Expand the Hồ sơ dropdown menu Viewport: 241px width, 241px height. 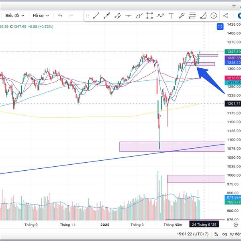[41, 16]
